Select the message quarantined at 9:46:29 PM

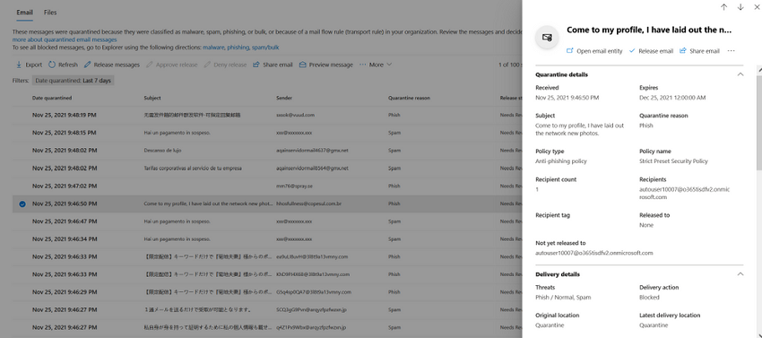click(267, 291)
